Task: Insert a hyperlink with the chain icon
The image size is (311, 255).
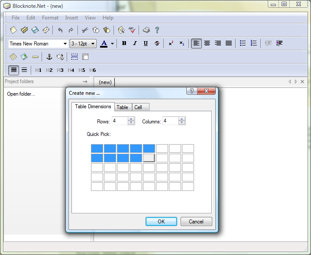Action: pos(60,57)
